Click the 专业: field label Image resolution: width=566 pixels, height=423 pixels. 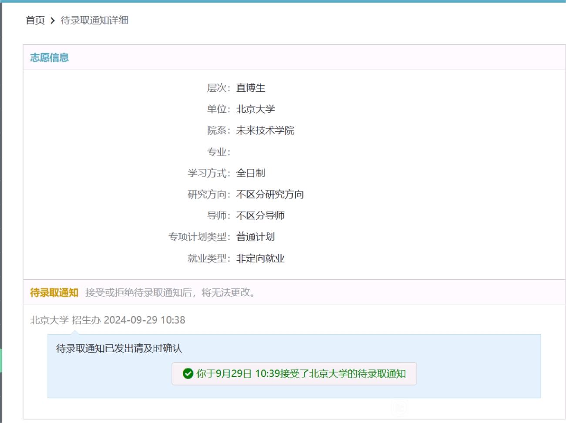coord(219,152)
